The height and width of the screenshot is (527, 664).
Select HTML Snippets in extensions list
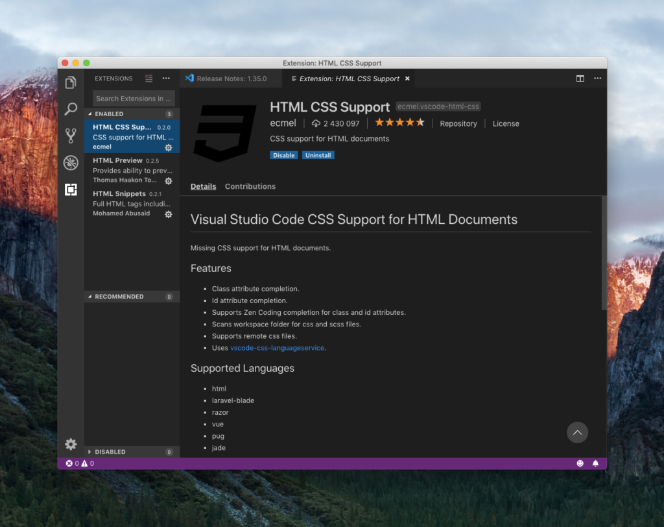pyautogui.click(x=132, y=203)
